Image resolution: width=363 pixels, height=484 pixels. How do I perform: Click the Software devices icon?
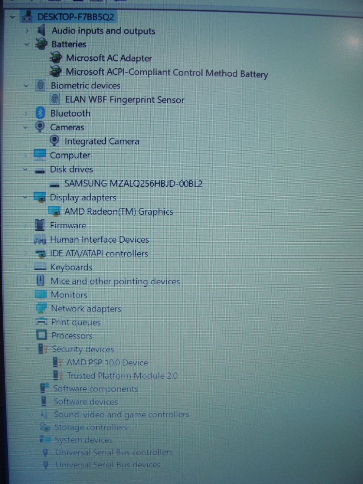pos(44,401)
